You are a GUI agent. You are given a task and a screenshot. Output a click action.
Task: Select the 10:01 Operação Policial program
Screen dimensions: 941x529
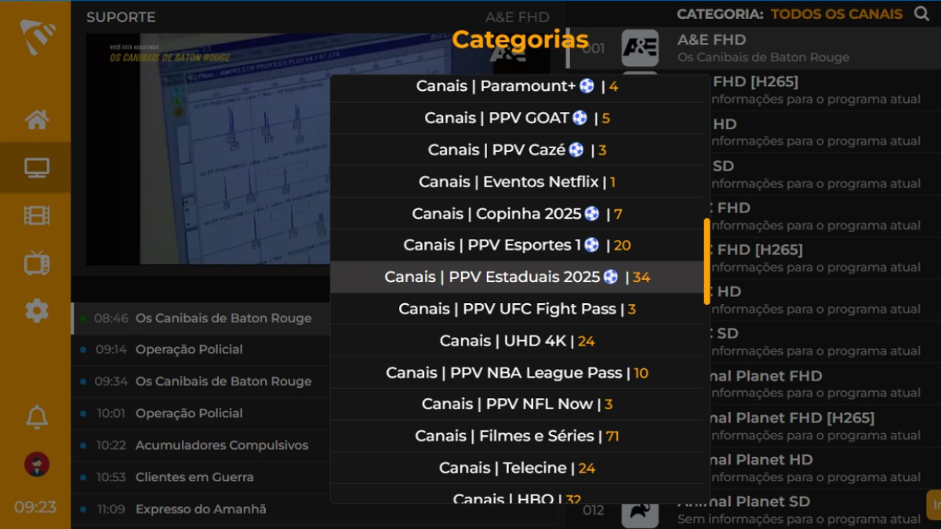(x=201, y=413)
